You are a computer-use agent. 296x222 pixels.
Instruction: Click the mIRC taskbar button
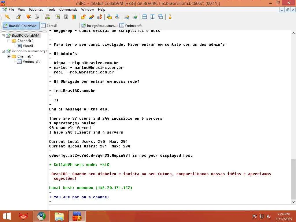(77, 216)
